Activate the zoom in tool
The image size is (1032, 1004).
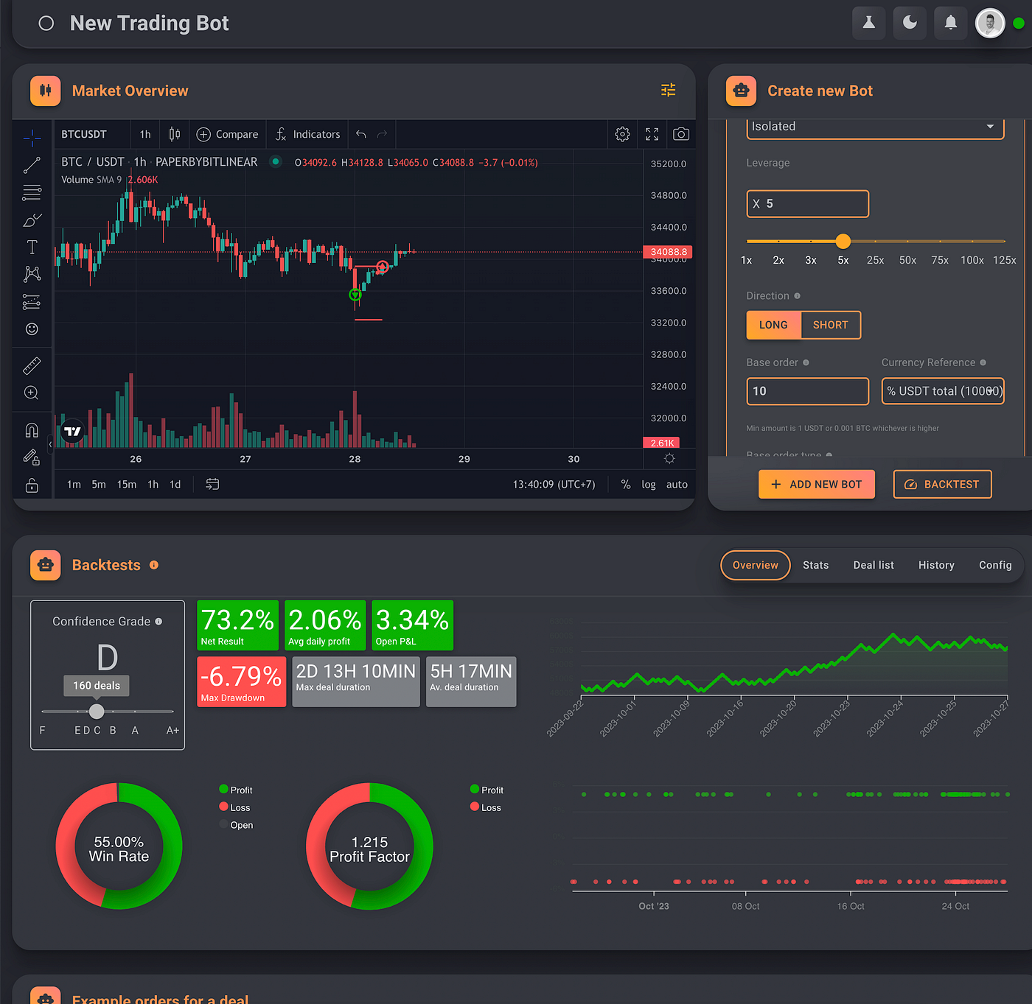coord(32,393)
